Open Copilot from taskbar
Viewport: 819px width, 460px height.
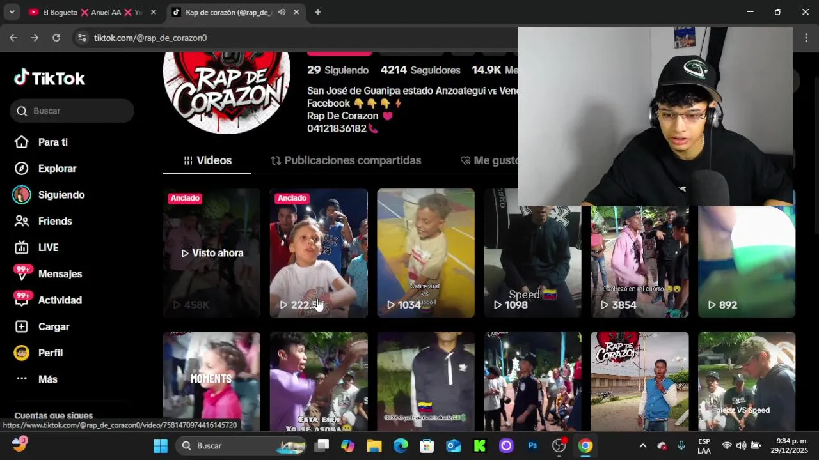click(348, 445)
